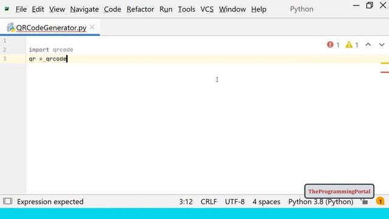The height and width of the screenshot is (219, 389).
Task: Open the Tools menu
Action: (x=187, y=9)
